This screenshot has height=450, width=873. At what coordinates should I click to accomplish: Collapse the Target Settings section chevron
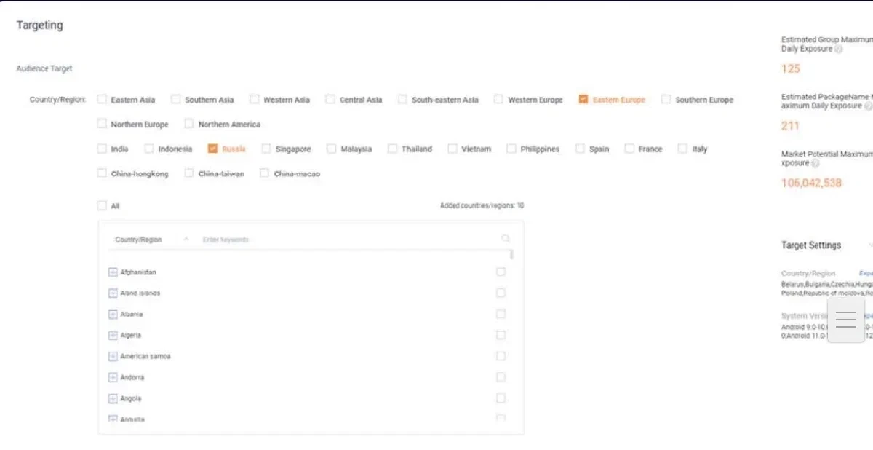tap(870, 245)
